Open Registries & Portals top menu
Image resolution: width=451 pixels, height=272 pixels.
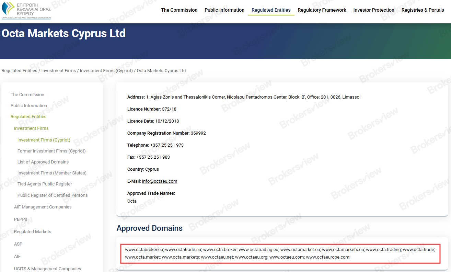click(423, 10)
